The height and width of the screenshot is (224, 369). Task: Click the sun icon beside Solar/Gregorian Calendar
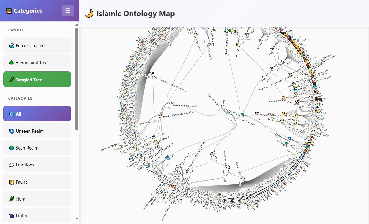click(283, 113)
